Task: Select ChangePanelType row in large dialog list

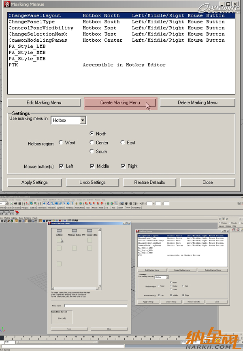Action: 121,22
